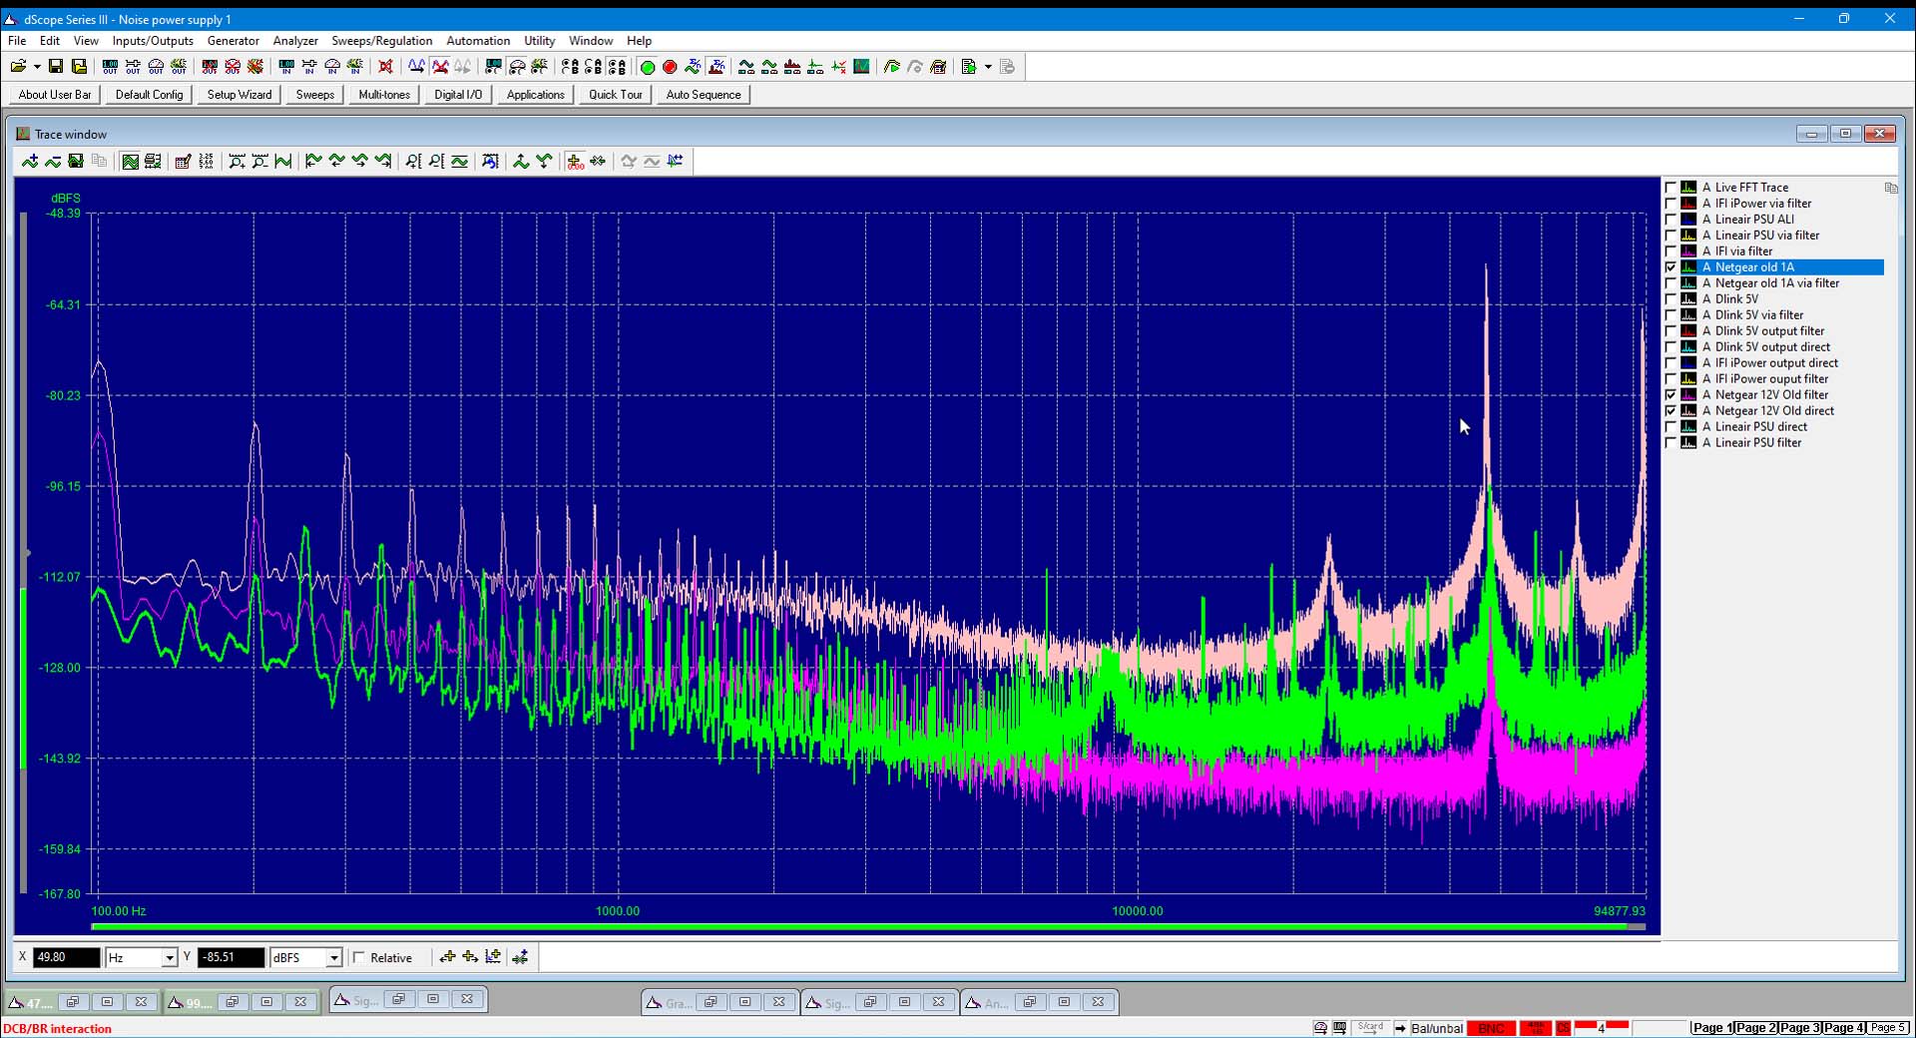Open the Inputs/Outputs menu
Screen dimensions: 1916x1038
pos(153,41)
